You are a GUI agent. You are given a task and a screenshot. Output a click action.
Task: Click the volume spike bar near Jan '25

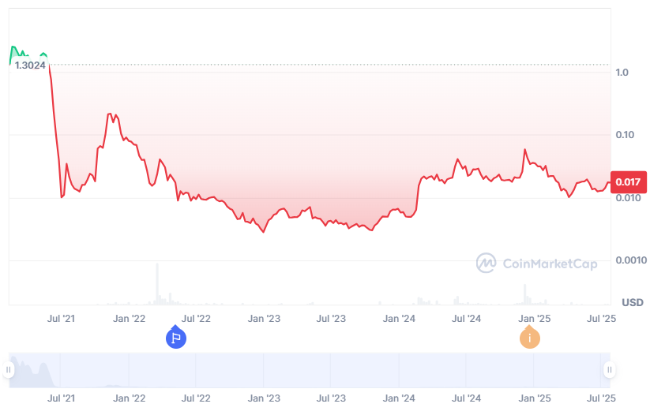click(524, 294)
